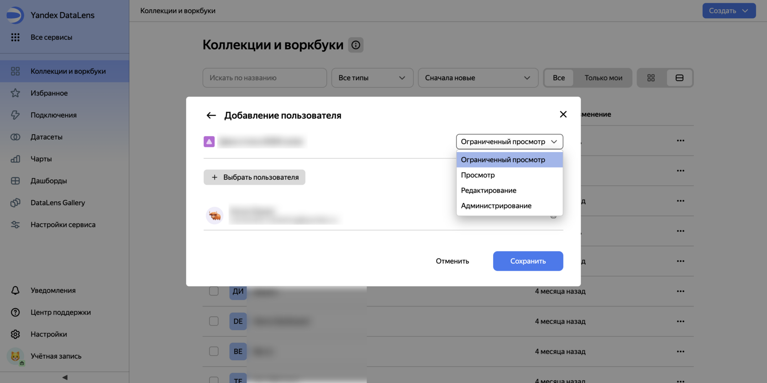Close the Добавление пользователя dialog

pyautogui.click(x=563, y=114)
